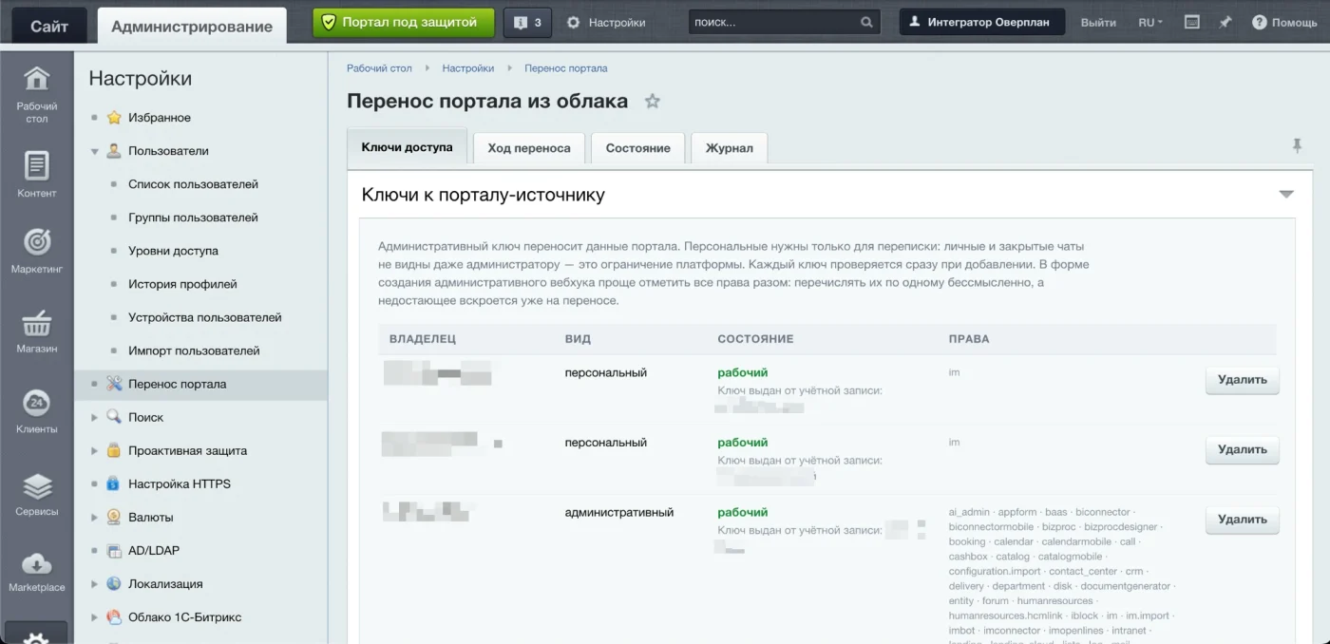This screenshot has width=1330, height=644.
Task: Click the Портал под защитой button
Action: pyautogui.click(x=404, y=22)
